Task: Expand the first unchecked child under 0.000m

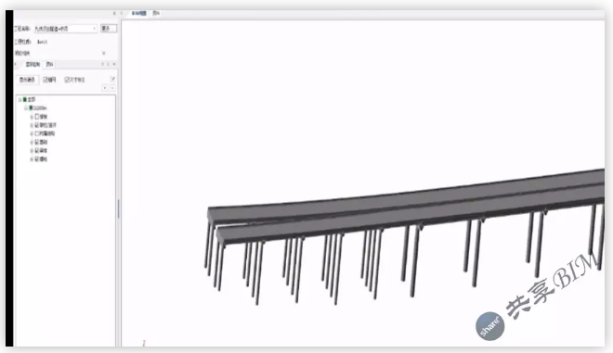Action: point(32,117)
